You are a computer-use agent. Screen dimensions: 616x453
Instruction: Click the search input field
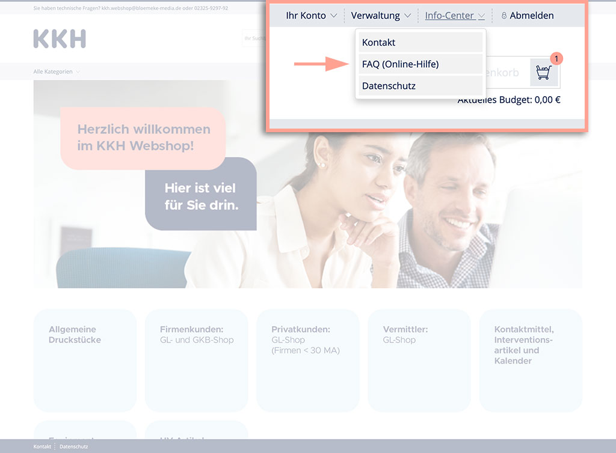[x=254, y=38]
